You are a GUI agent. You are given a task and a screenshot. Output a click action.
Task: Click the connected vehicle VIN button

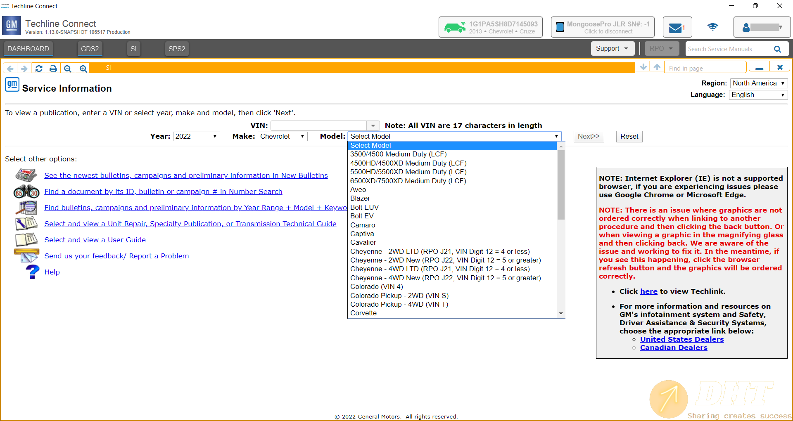pos(490,27)
